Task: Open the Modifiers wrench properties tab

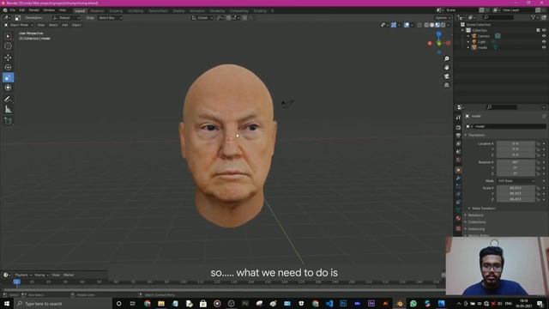Action: click(458, 179)
